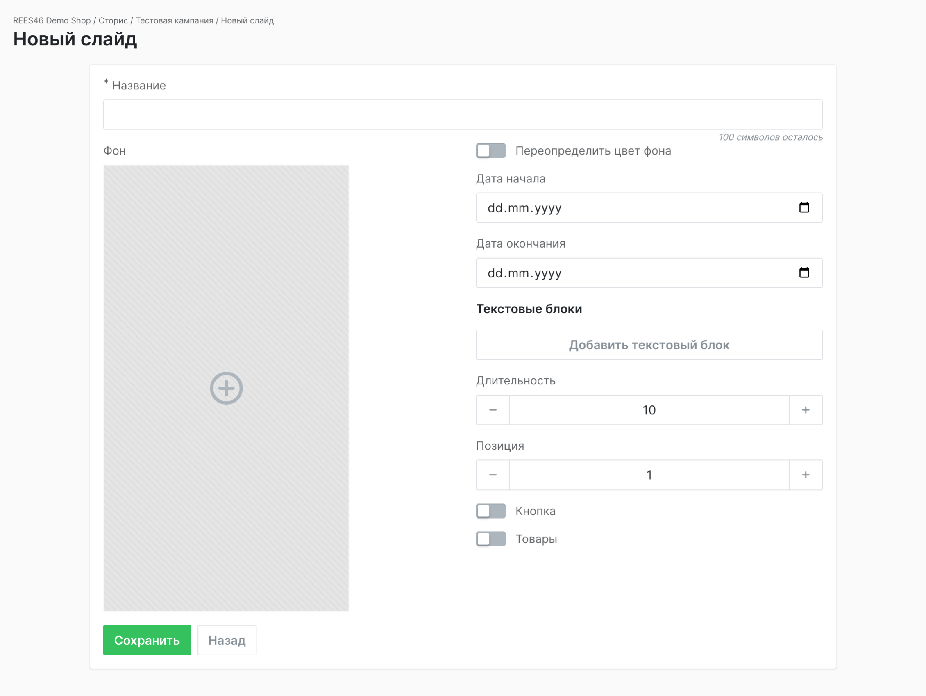Open Тестовая кампания breadcrumb link
Screen dimensions: 926x696
pyautogui.click(x=174, y=20)
